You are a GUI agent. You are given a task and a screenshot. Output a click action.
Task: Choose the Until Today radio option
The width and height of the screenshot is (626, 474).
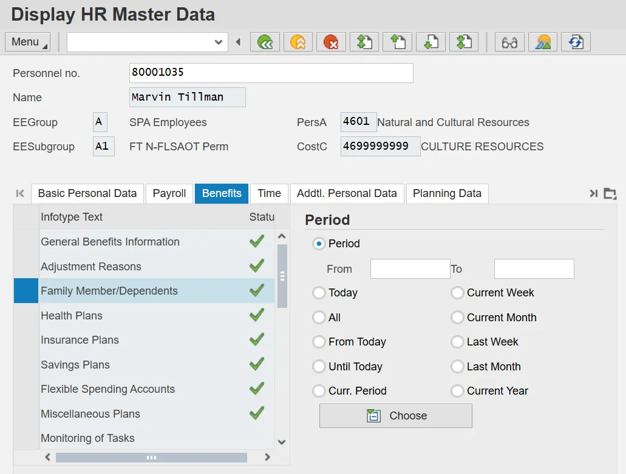[x=319, y=367]
